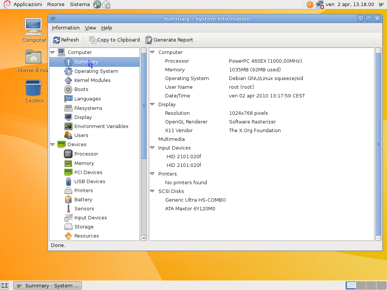Open the Home di root folder icon

tap(33, 57)
